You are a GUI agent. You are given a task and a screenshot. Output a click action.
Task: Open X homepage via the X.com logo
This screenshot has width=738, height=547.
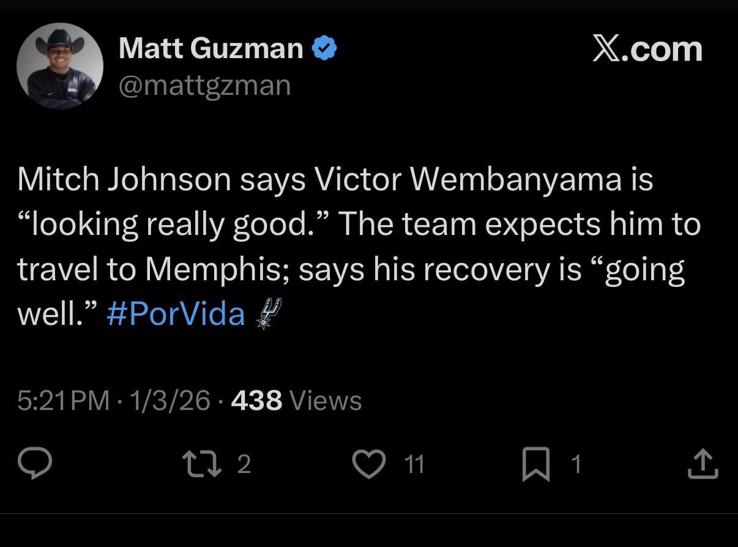tap(648, 49)
